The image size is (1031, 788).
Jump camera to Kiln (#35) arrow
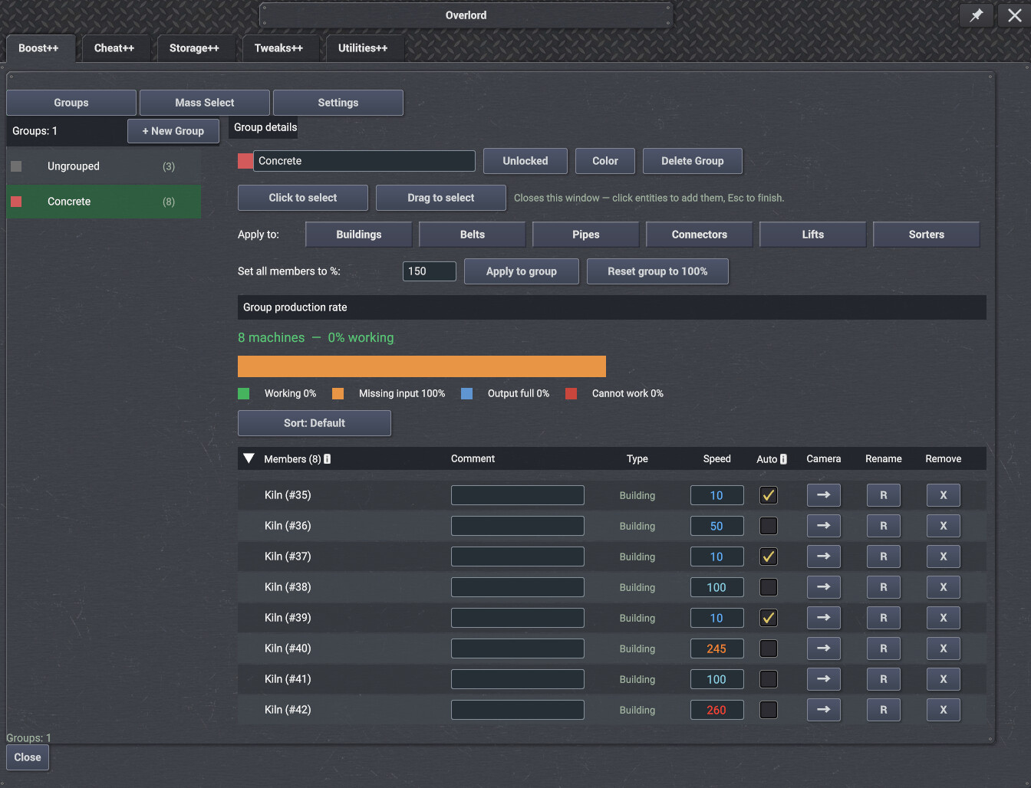tap(823, 495)
